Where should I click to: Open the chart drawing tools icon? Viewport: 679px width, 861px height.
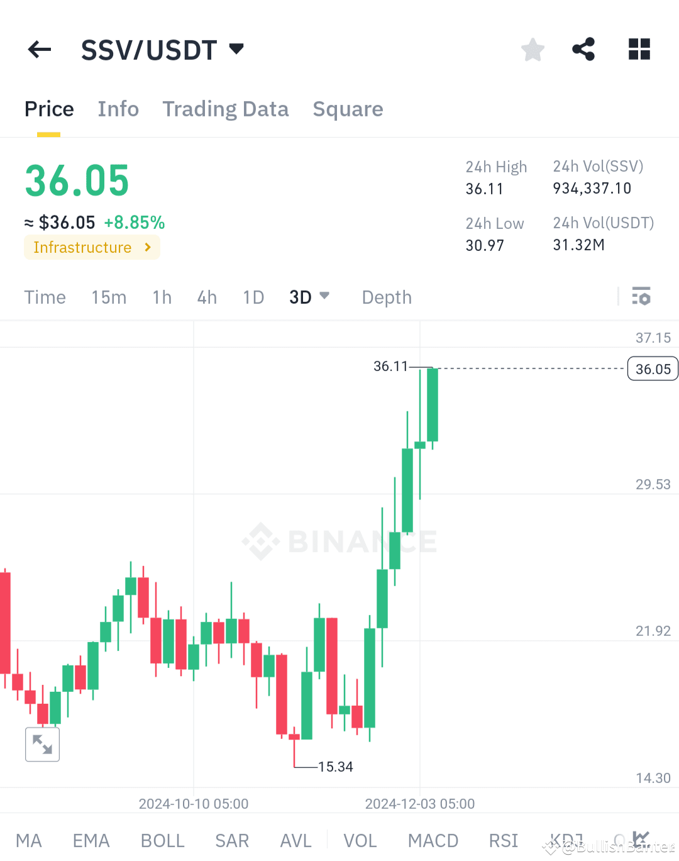(641, 839)
